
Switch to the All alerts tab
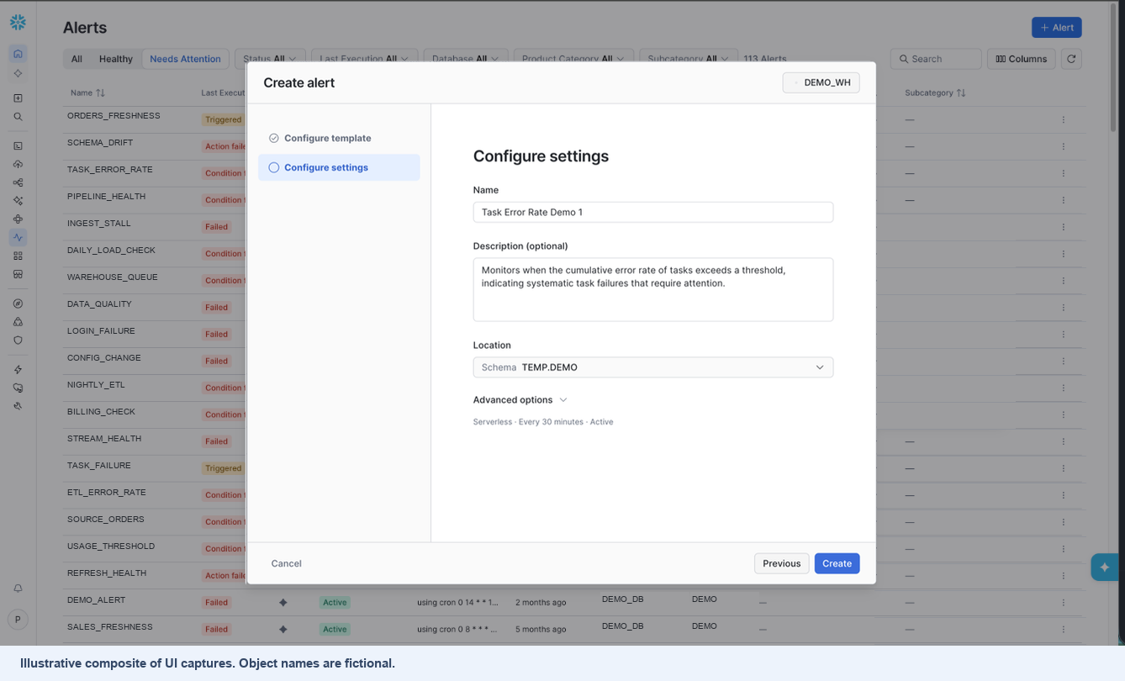pos(77,59)
